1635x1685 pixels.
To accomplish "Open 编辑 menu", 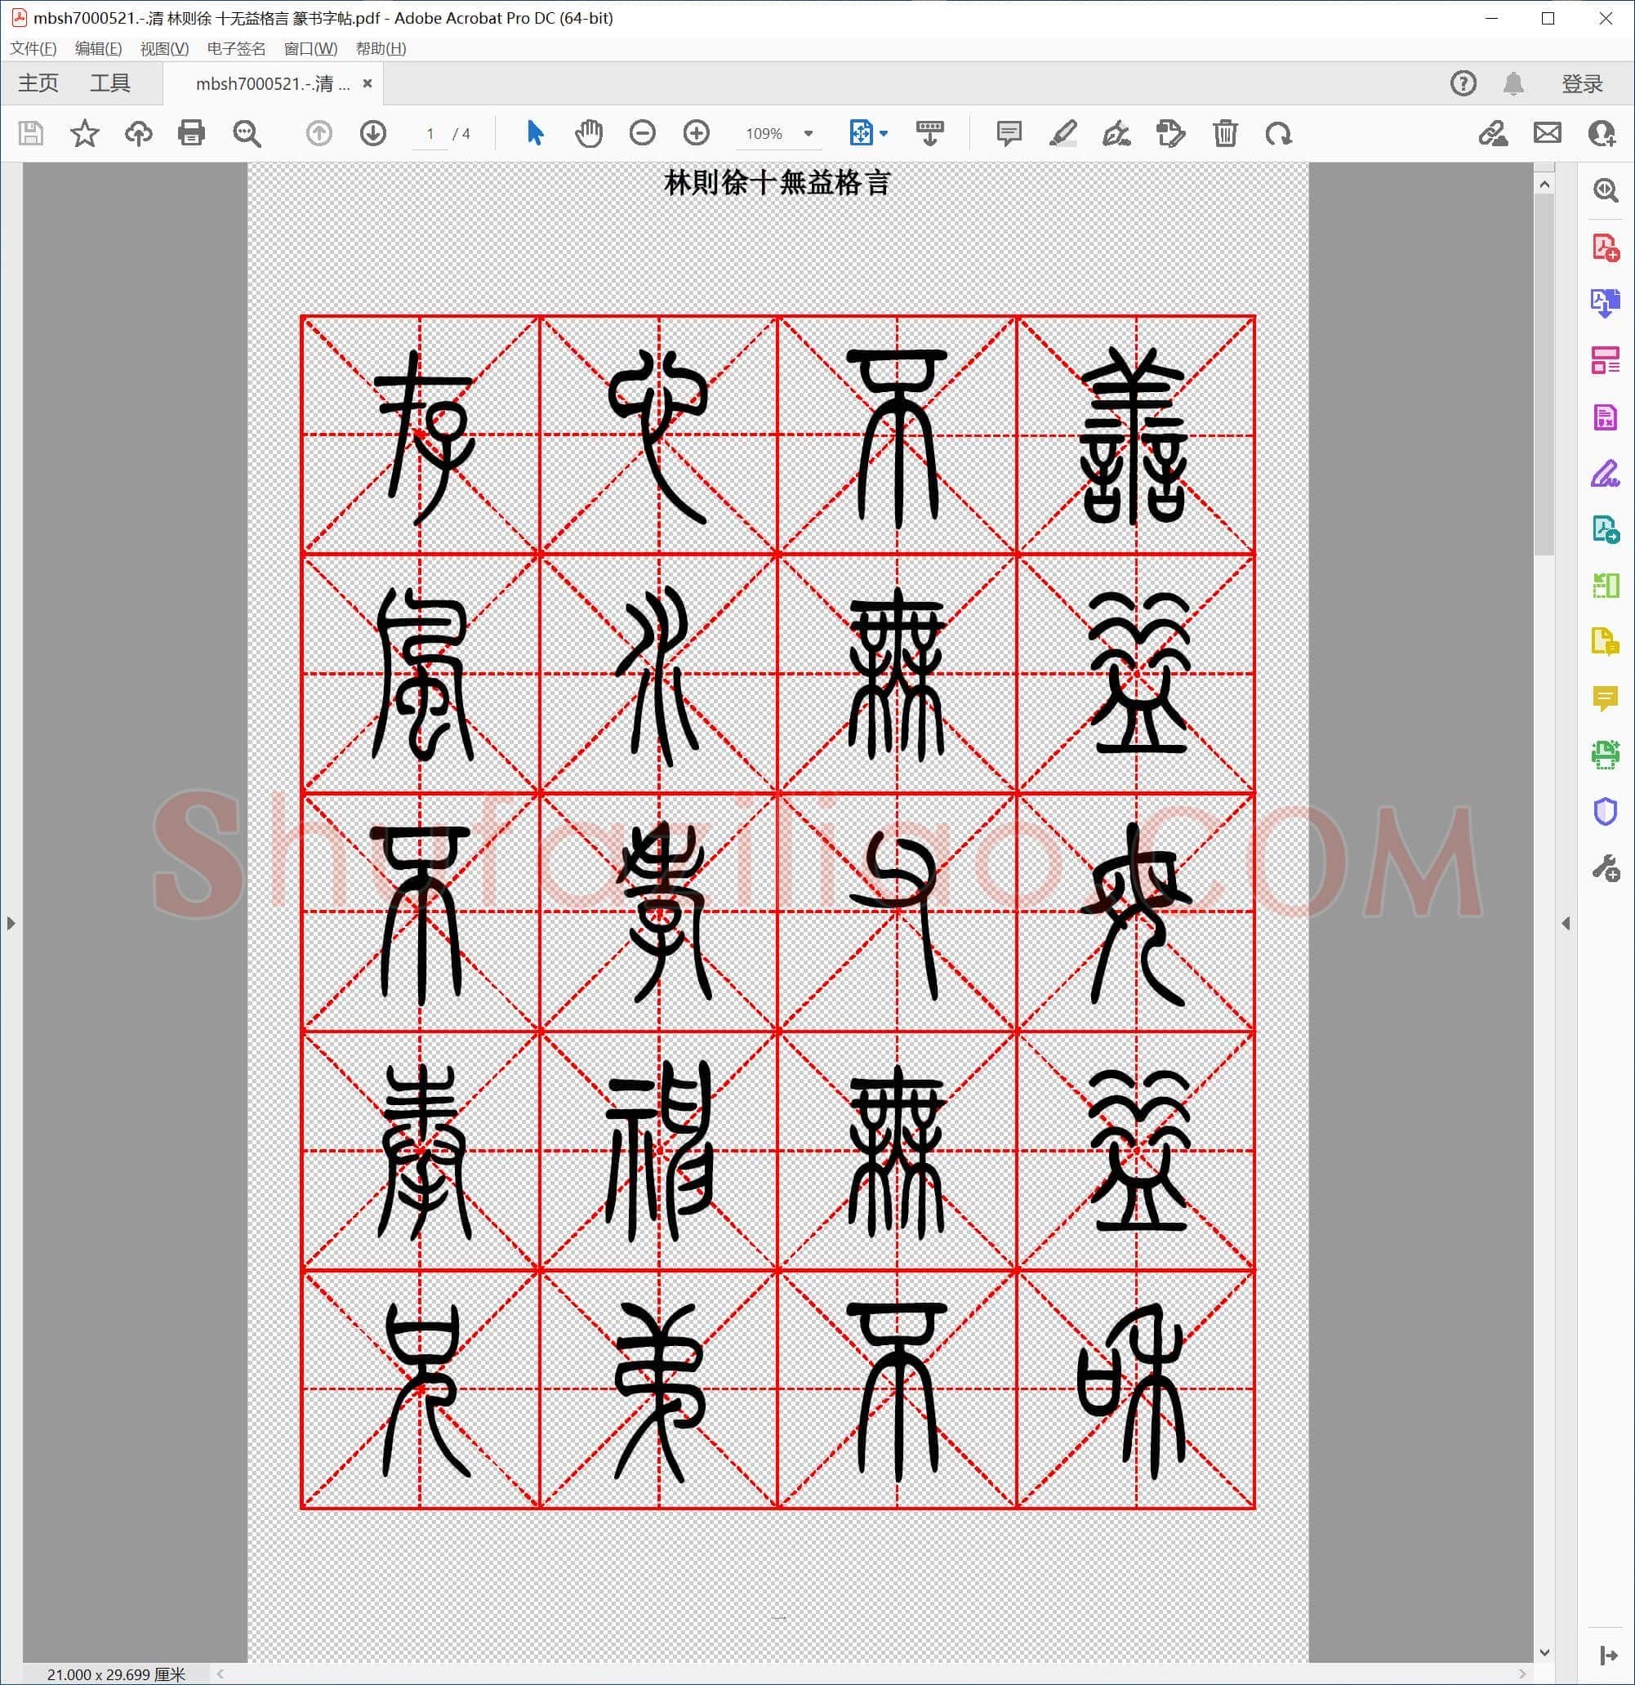I will click(x=98, y=48).
